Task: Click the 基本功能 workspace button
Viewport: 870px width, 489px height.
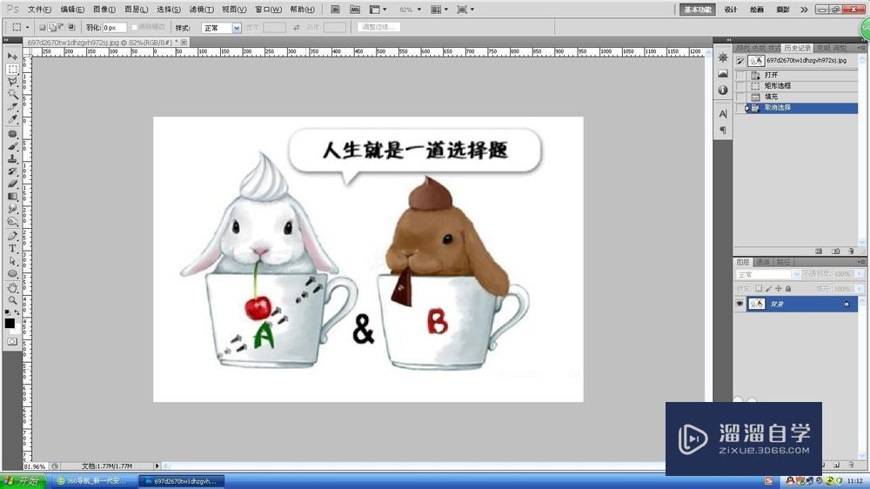Action: coord(698,10)
